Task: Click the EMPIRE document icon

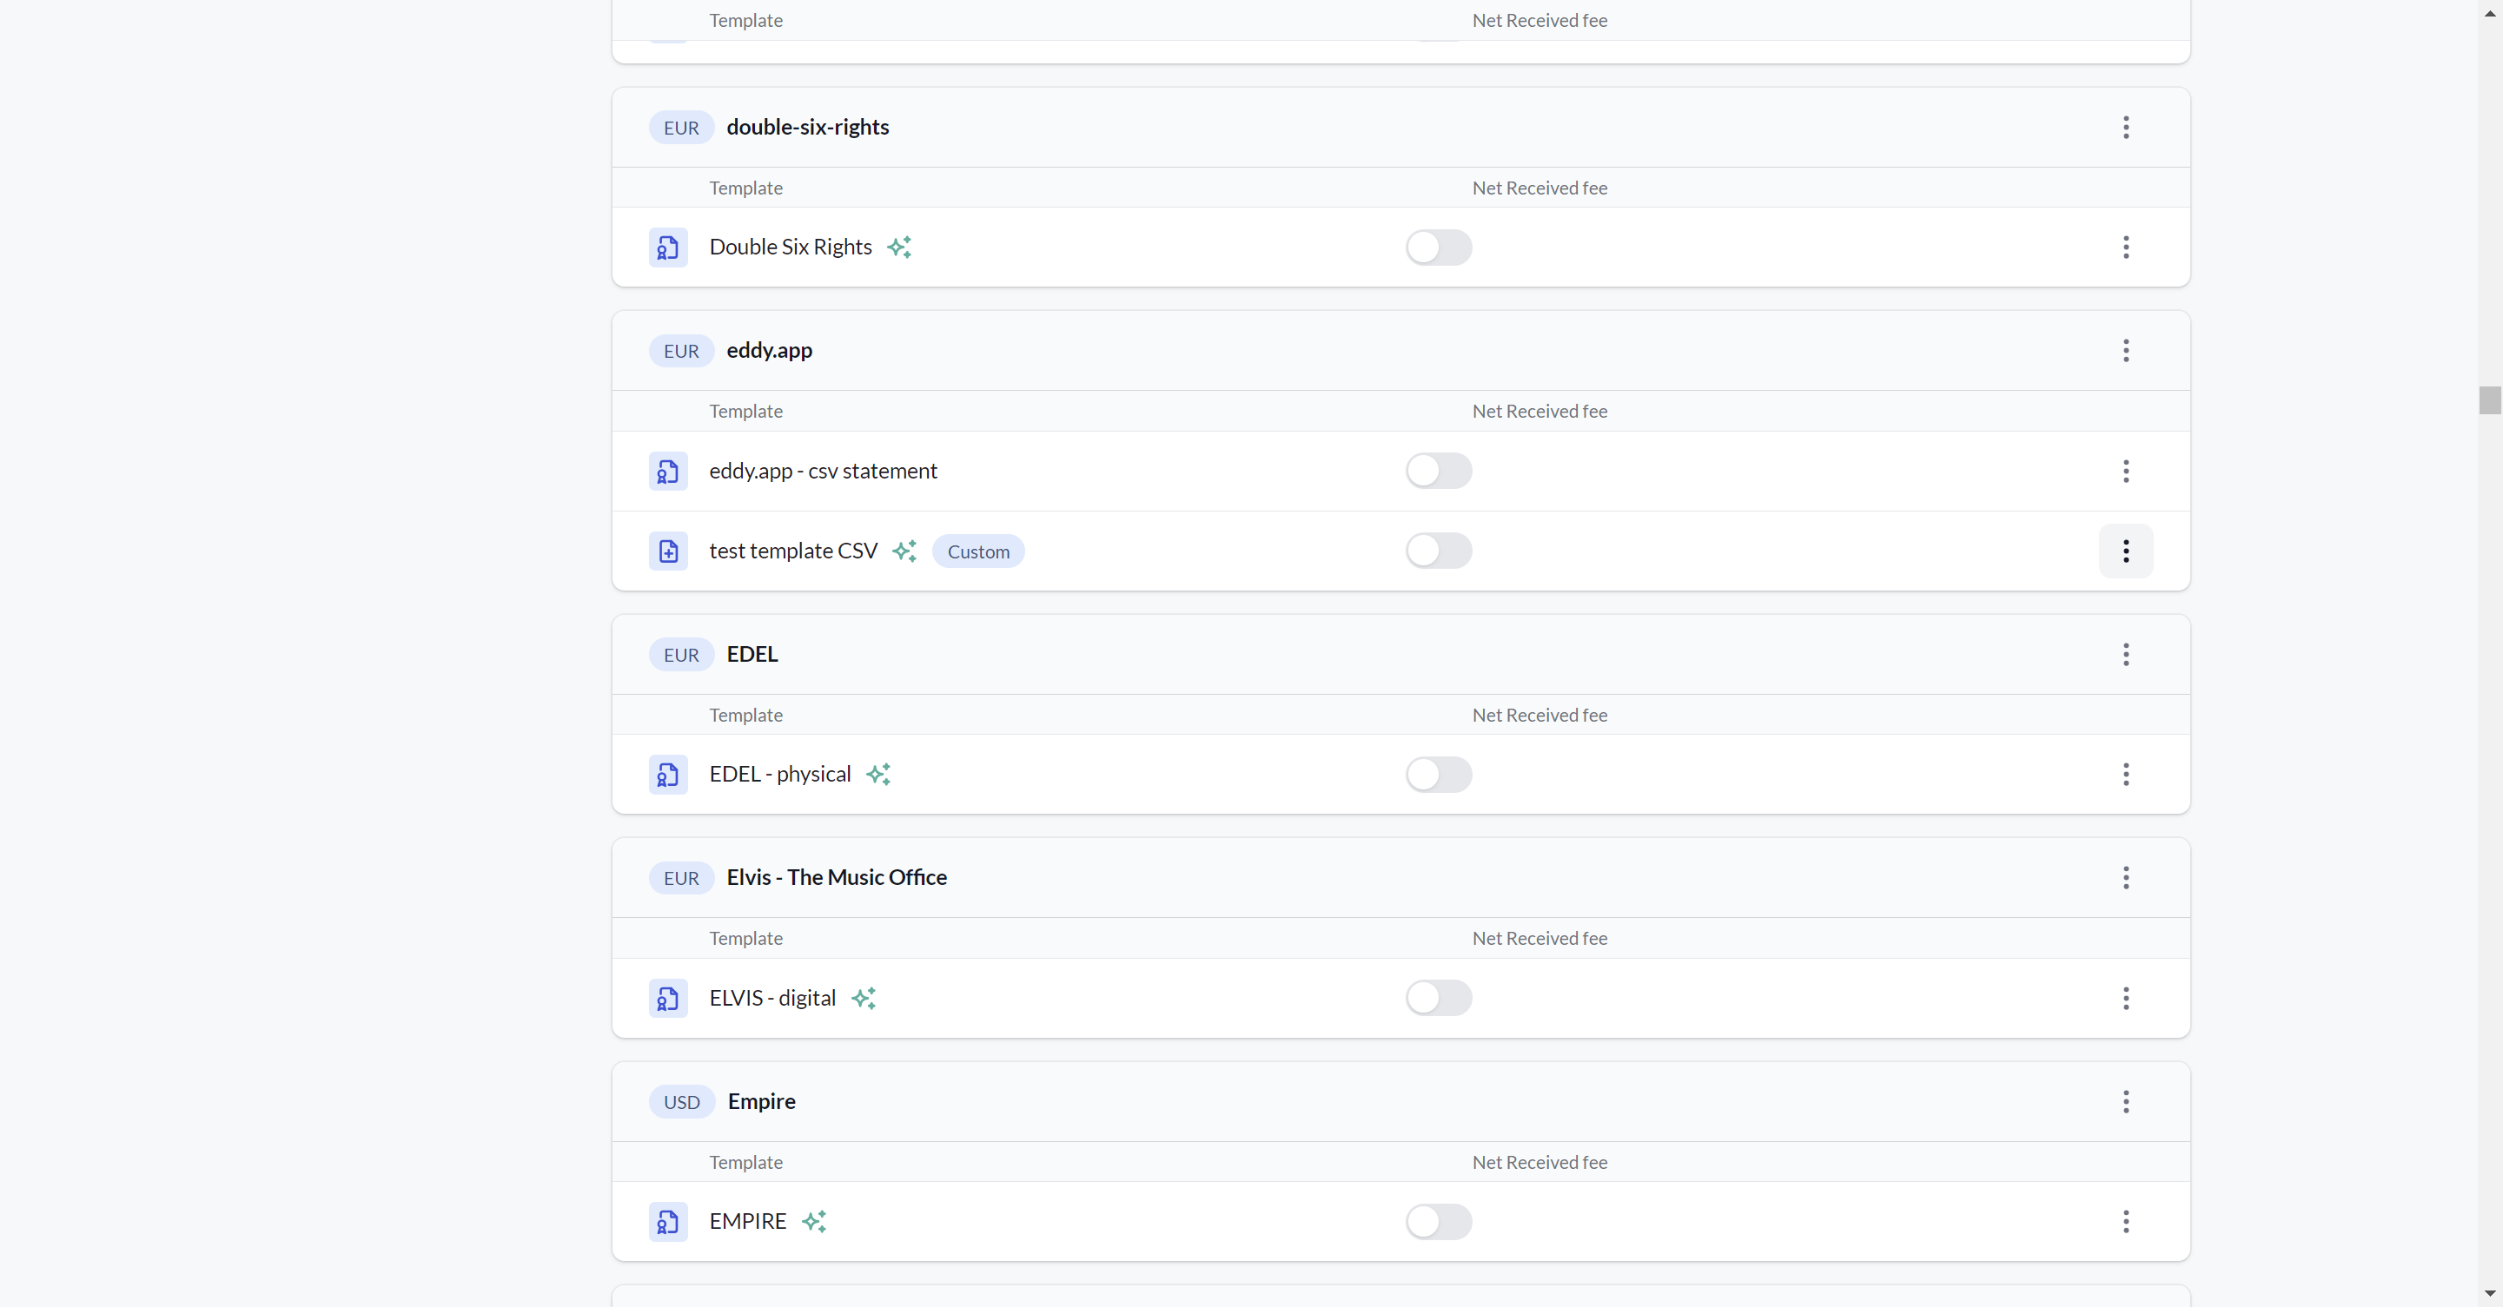Action: 669,1221
